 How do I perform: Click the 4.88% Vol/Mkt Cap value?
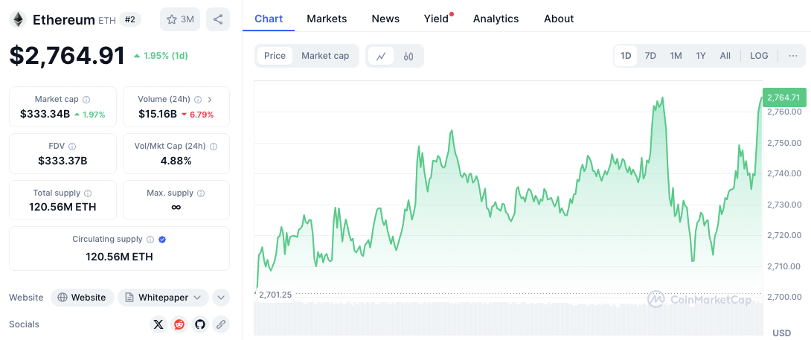coord(176,161)
